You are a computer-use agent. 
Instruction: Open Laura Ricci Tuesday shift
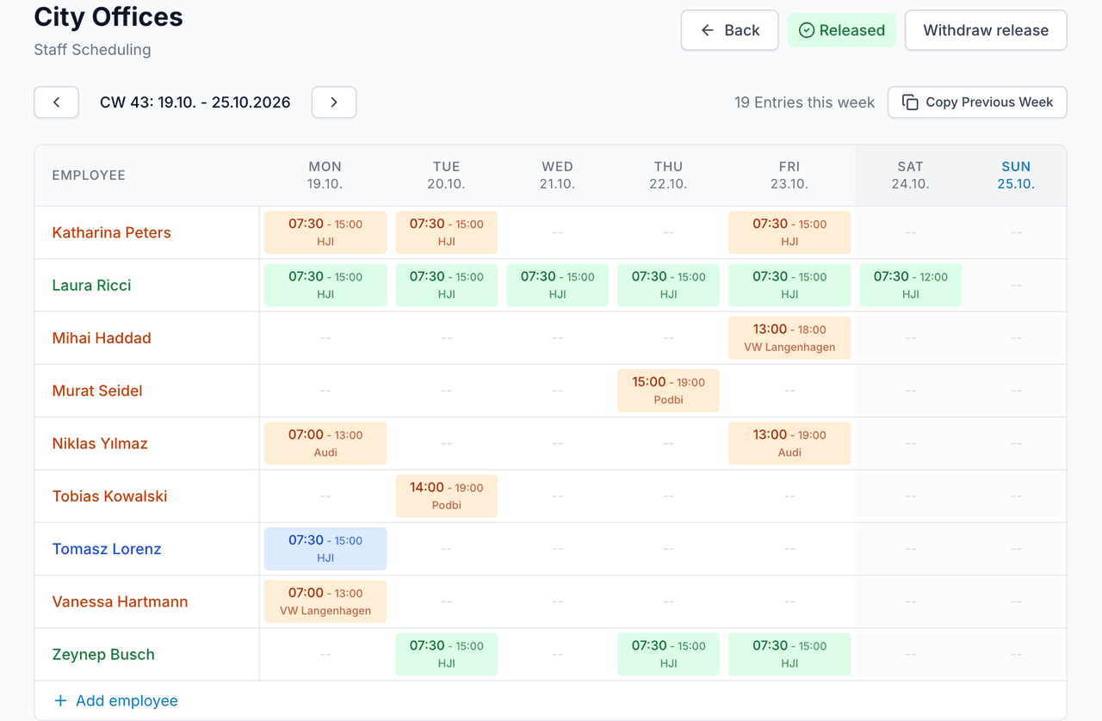click(x=446, y=285)
